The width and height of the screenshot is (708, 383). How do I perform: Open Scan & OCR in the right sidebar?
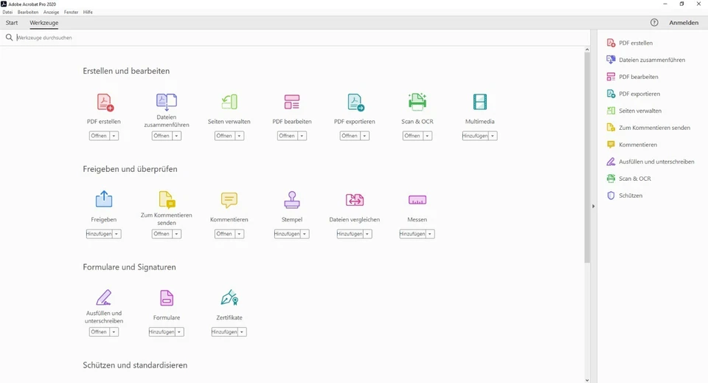click(x=628, y=179)
